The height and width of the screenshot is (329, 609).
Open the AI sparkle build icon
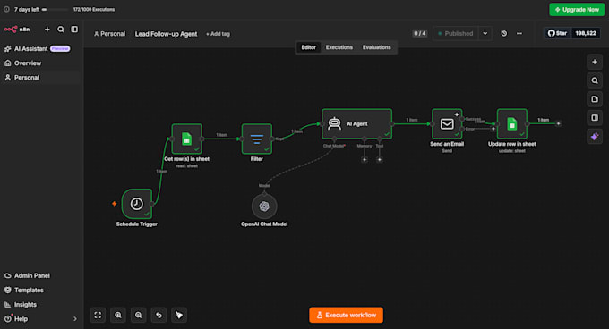tap(595, 137)
